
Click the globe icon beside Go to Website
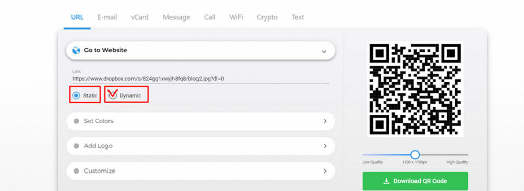[x=76, y=50]
